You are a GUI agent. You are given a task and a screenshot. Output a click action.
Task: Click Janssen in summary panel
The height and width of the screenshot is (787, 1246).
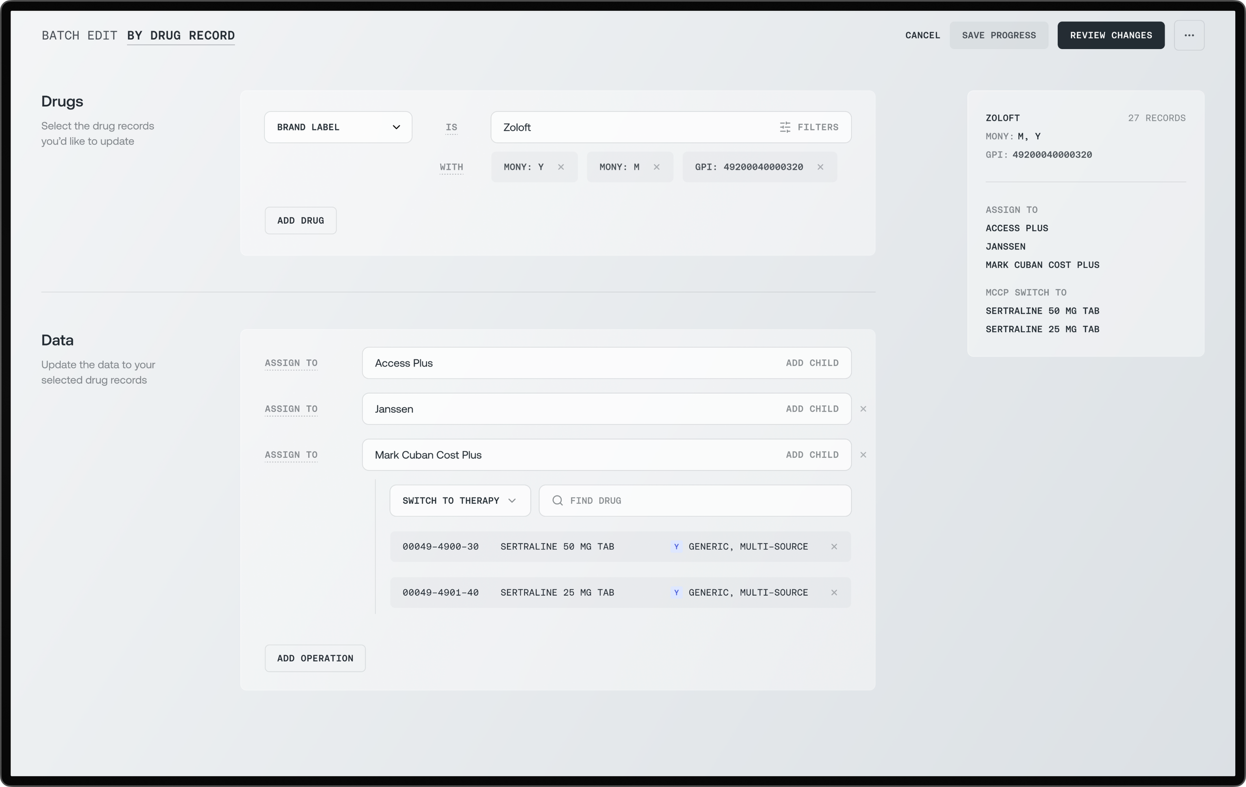tap(1005, 247)
